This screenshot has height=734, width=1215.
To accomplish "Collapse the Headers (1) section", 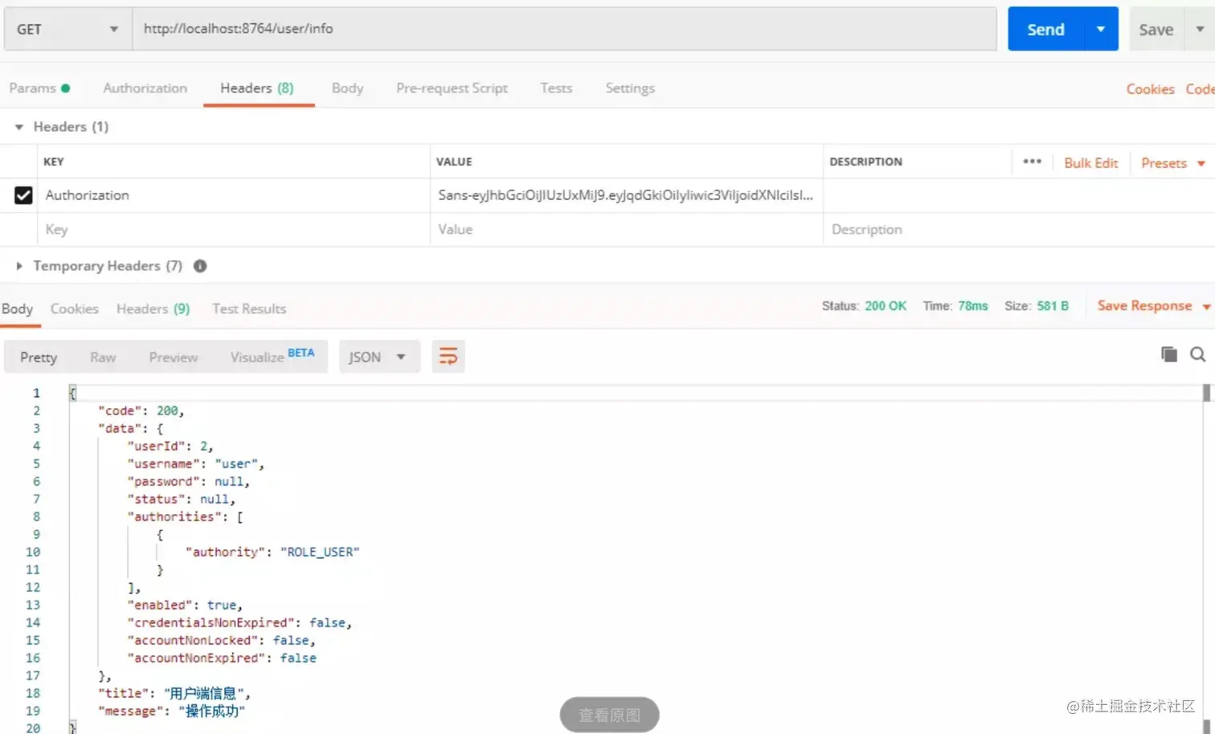I will pos(19,127).
